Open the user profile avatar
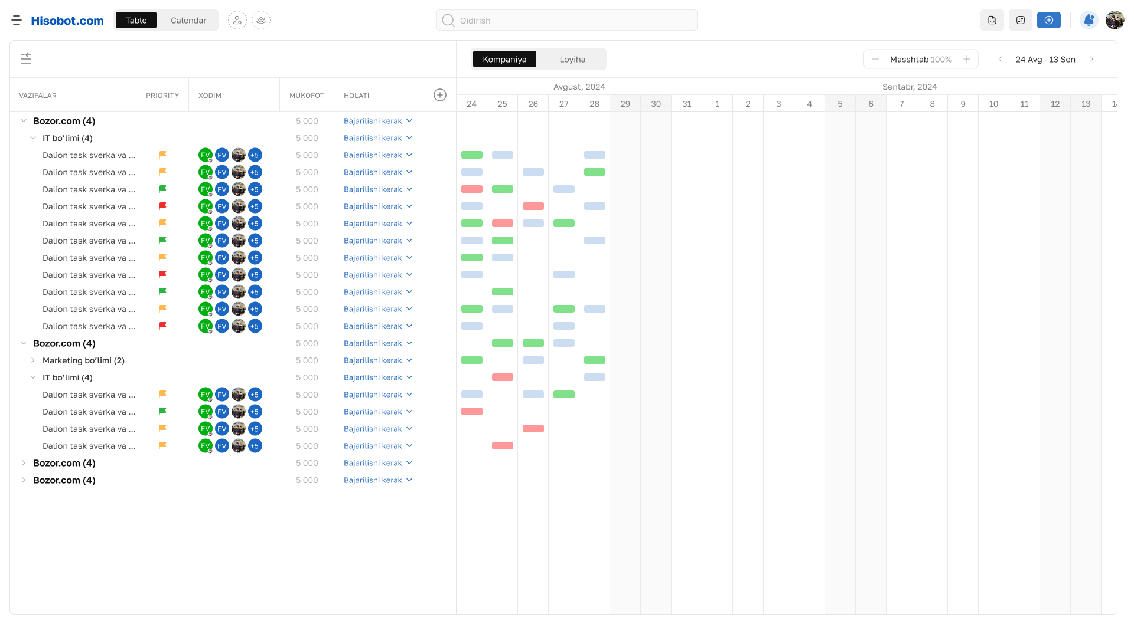1134x637 pixels. pos(1115,20)
